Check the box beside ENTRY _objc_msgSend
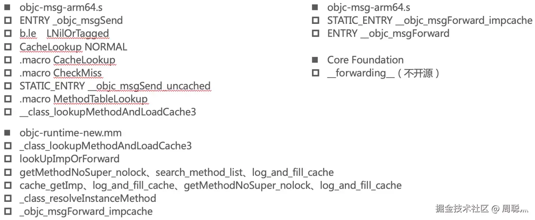 point(7,20)
